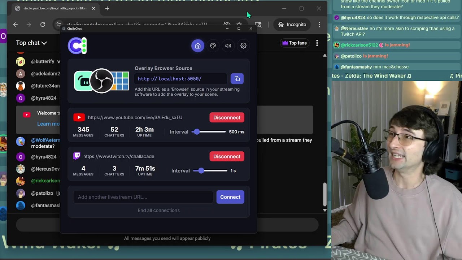This screenshot has height=260, width=462.
Task: Reload the Chrome page
Action: 43,25
